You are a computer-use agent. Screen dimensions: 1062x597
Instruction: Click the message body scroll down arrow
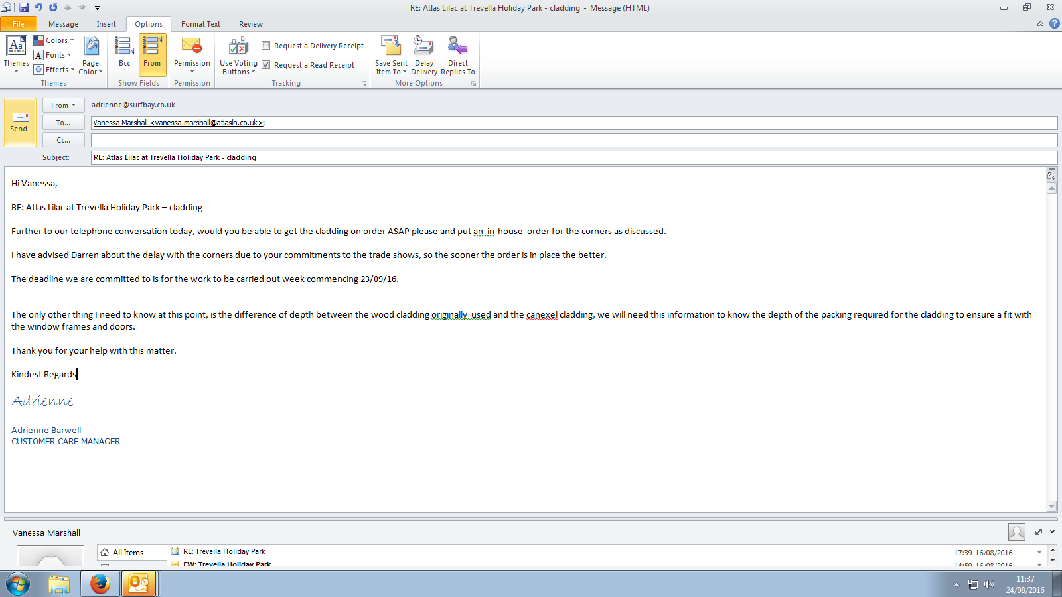point(1051,506)
